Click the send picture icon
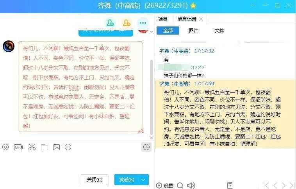The width and height of the screenshot is (296, 189). pos(57,147)
